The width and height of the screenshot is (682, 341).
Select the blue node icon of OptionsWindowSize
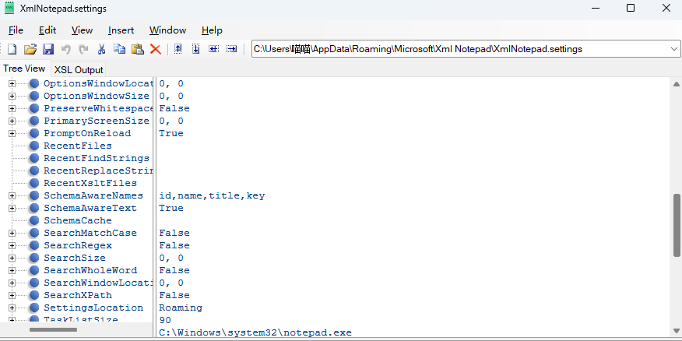tap(34, 96)
